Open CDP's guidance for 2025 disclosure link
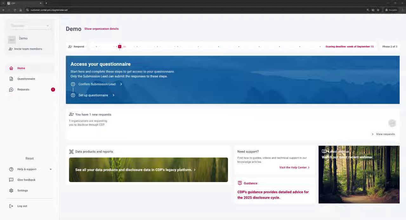This screenshot has height=220, width=406. click(x=273, y=195)
